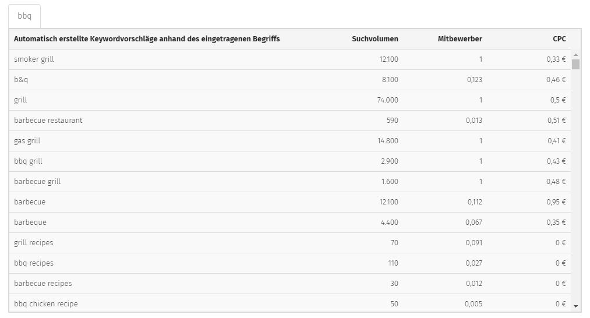Click the gas grill keyword

click(27, 141)
